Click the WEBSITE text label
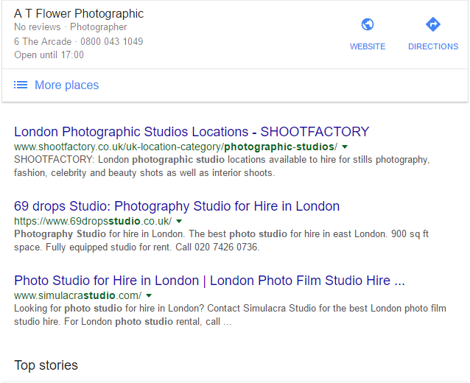 [x=368, y=46]
